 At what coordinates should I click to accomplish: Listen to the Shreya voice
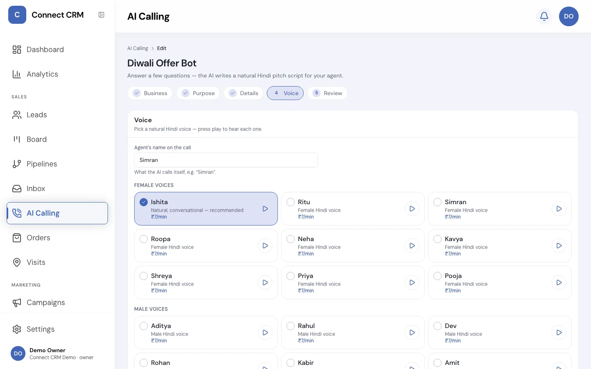[x=265, y=282]
